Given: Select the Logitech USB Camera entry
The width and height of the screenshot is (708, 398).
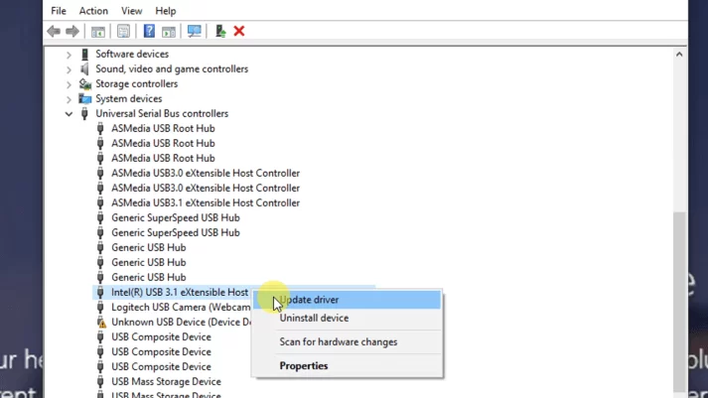Looking at the screenshot, I should (181, 308).
